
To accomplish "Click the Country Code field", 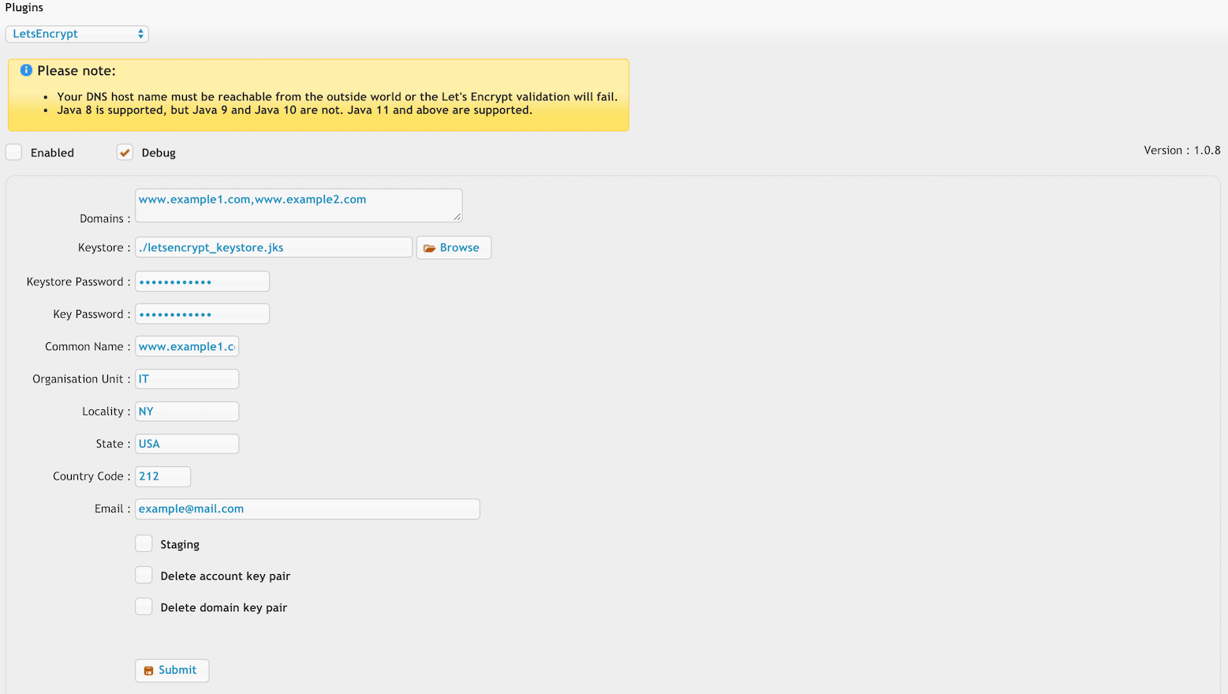I will (x=162, y=476).
